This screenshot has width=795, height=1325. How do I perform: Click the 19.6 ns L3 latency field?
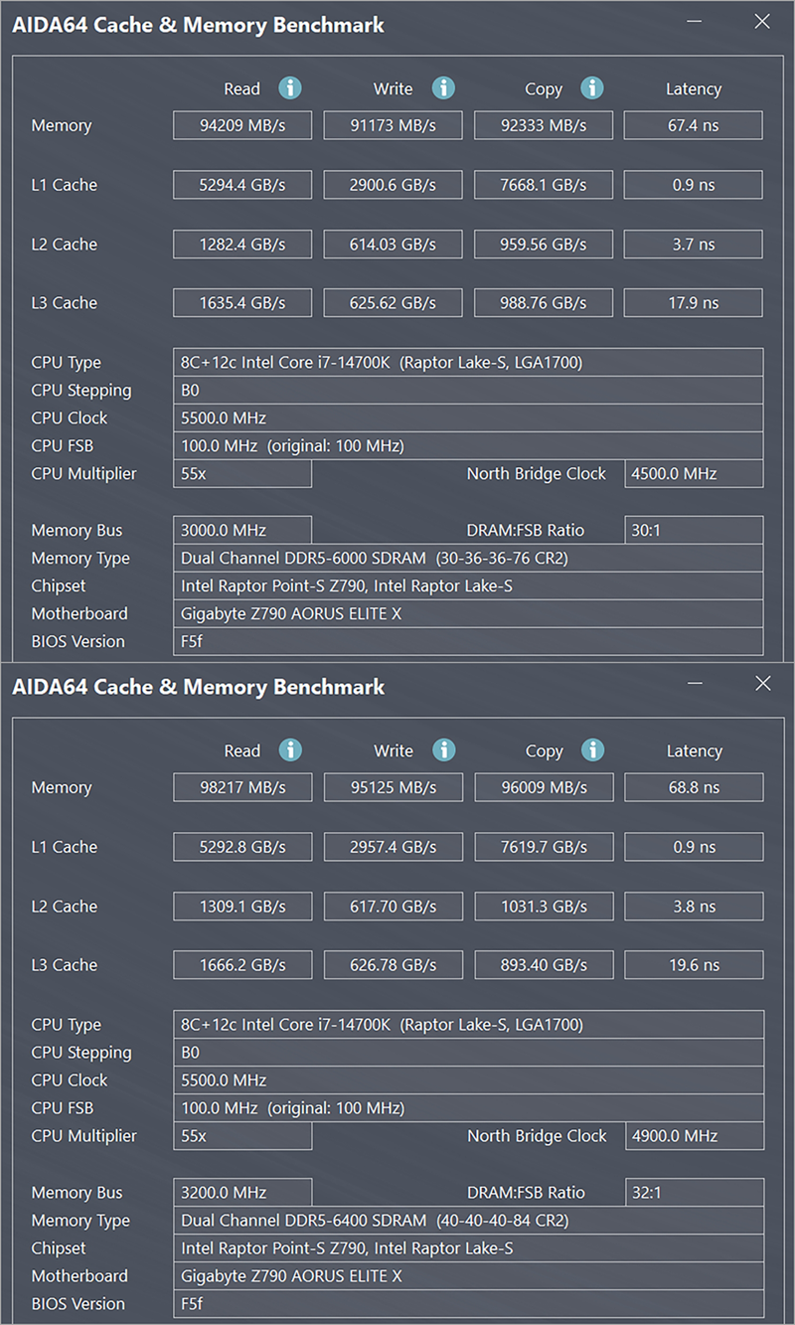[x=694, y=964]
